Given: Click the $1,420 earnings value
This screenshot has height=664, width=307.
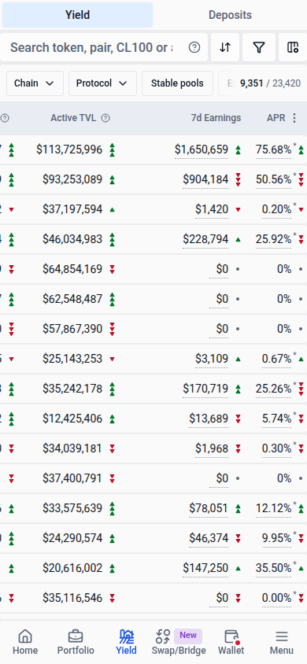Looking at the screenshot, I should (212, 209).
